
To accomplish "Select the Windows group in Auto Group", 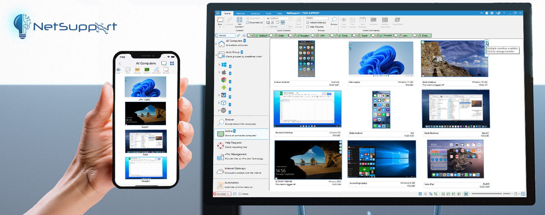I will [224, 65].
